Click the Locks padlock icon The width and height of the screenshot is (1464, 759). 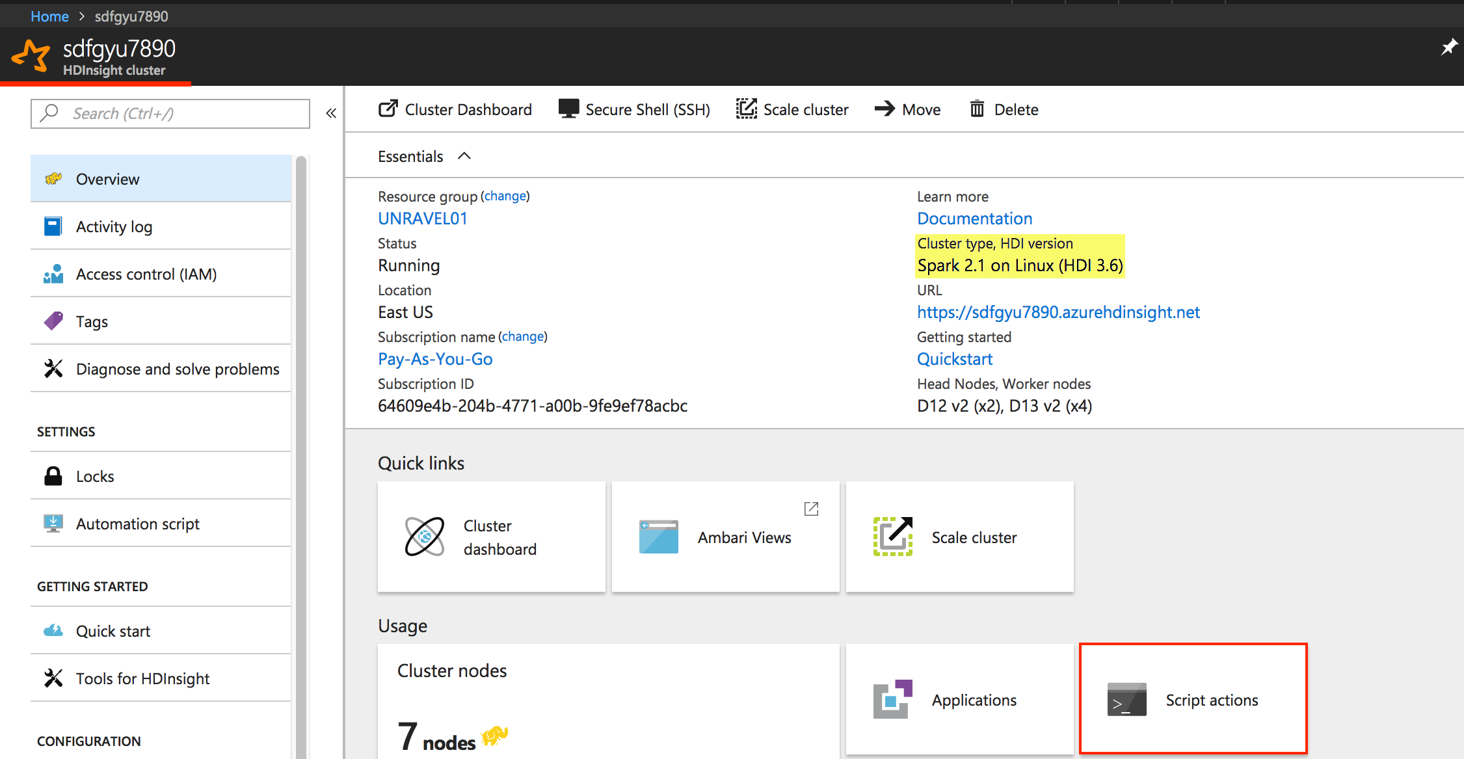[53, 476]
